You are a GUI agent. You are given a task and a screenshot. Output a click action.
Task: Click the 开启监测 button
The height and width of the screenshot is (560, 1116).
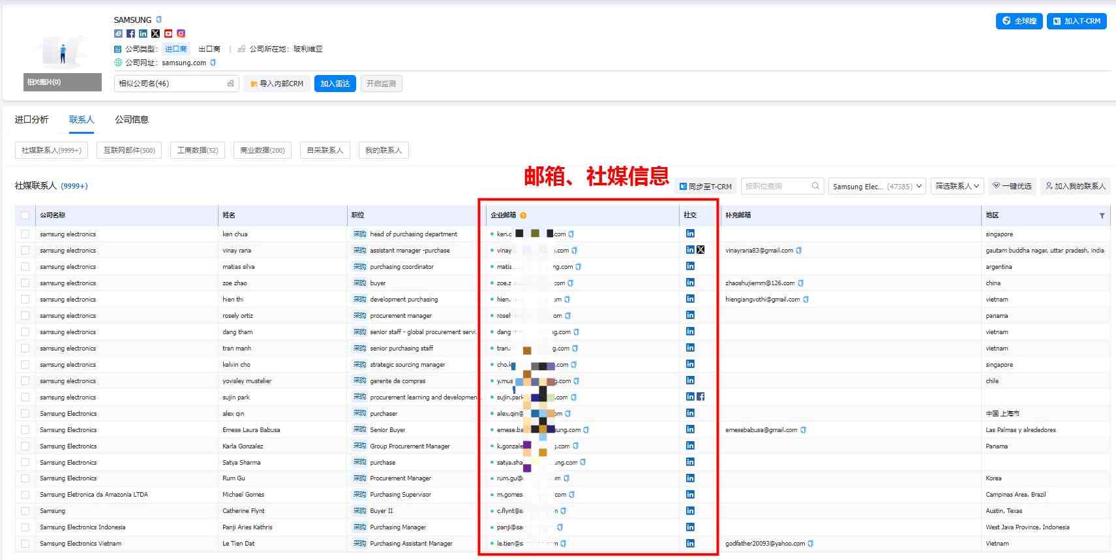coord(381,84)
